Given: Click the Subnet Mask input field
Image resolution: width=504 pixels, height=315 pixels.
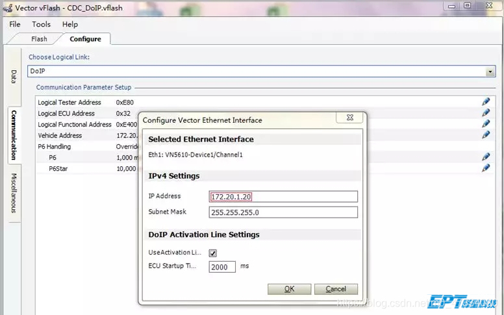Looking at the screenshot, I should pos(283,212).
